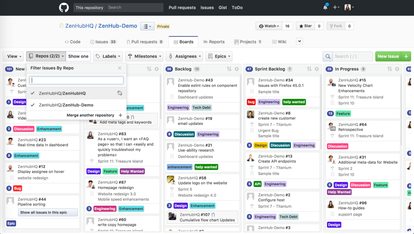Click the Sprint Backlog sort arrows
414x234 pixels.
click(x=309, y=69)
